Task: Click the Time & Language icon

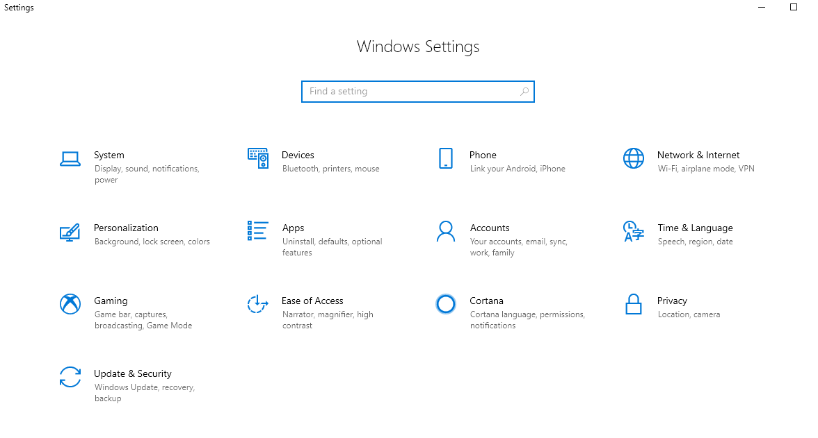Action: coord(633,231)
